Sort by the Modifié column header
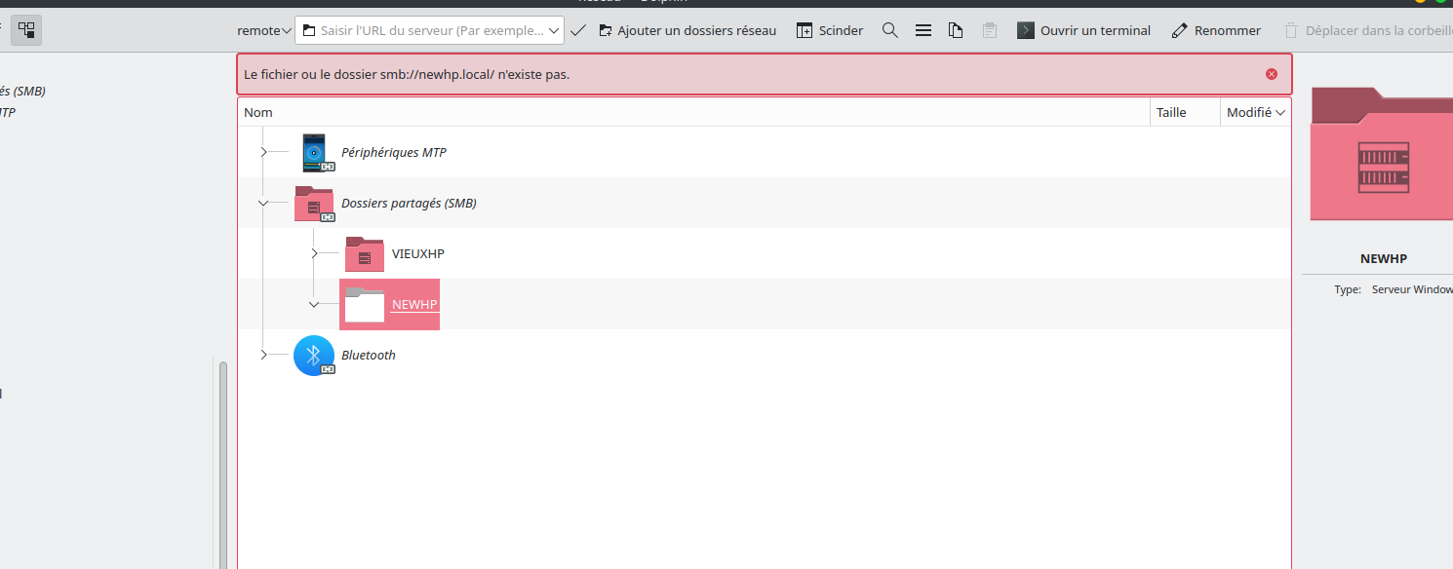Viewport: 1453px width, 569px height. pos(1255,112)
